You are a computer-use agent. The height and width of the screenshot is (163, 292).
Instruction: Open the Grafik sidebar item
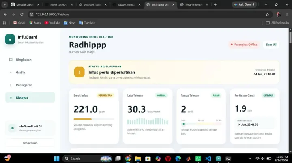tap(30, 72)
